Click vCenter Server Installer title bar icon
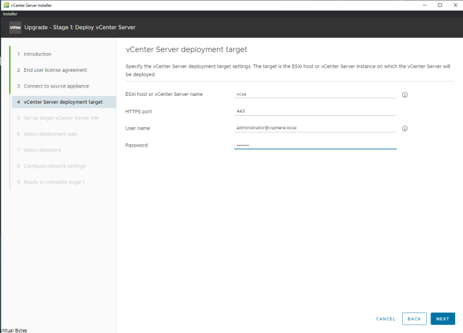 coord(5,5)
